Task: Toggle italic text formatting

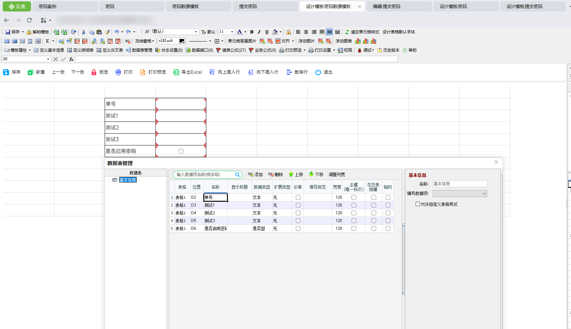Action: (259, 32)
